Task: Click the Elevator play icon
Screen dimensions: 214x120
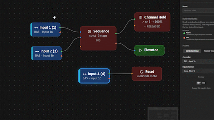Action: point(140,50)
